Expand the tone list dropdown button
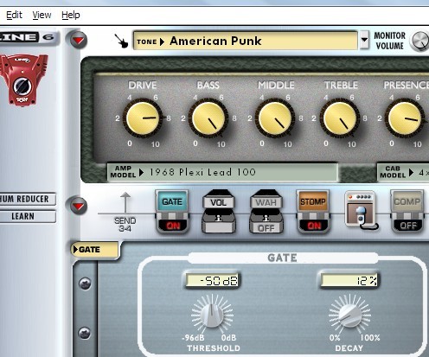Screen dimensions: 429x357 click(365, 40)
